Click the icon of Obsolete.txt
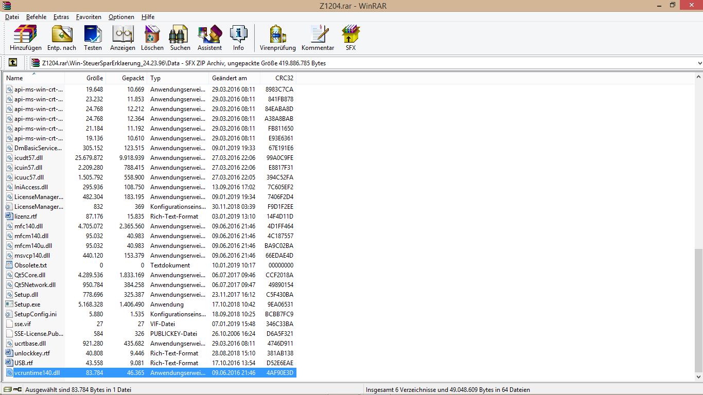 (9, 265)
